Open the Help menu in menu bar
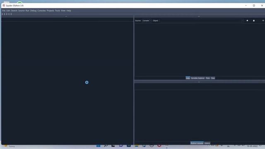Screen dimensions: 265x149 [x=69, y=11]
